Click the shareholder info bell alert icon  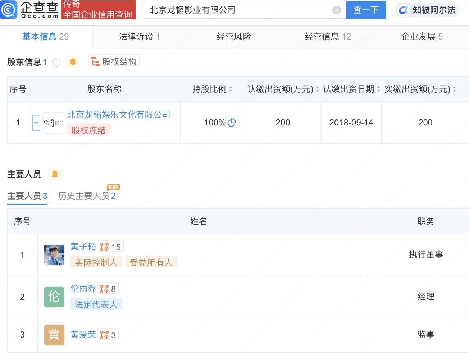(x=73, y=62)
